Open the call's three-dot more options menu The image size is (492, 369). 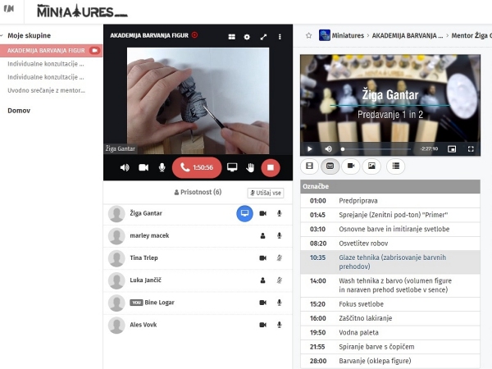click(280, 37)
